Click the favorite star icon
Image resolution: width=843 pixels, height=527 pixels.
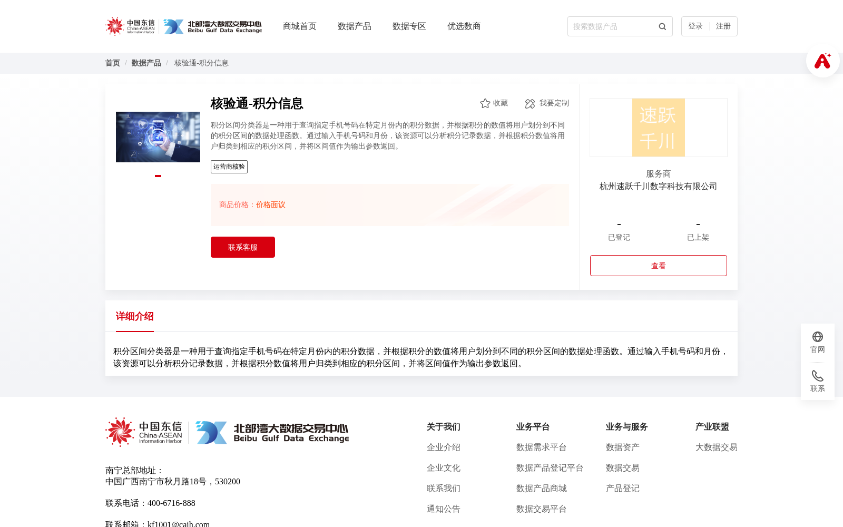[485, 103]
